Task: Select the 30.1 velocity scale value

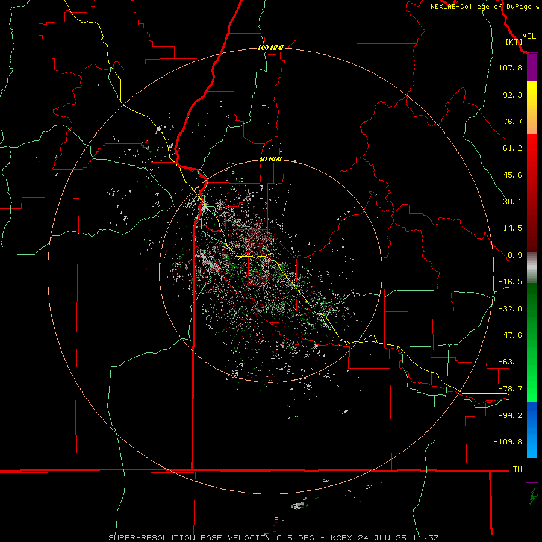Action: click(x=512, y=202)
